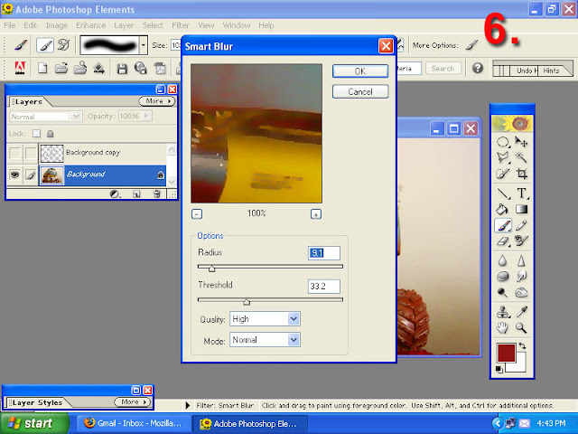Select the Dodge tool

[503, 292]
